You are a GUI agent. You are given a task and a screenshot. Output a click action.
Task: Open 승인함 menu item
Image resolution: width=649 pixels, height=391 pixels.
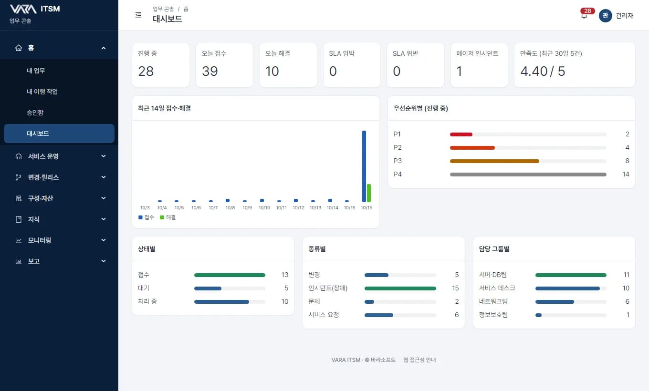(x=59, y=113)
